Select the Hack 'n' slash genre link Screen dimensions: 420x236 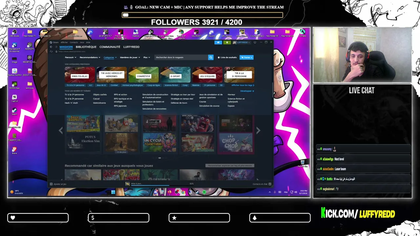click(x=71, y=103)
